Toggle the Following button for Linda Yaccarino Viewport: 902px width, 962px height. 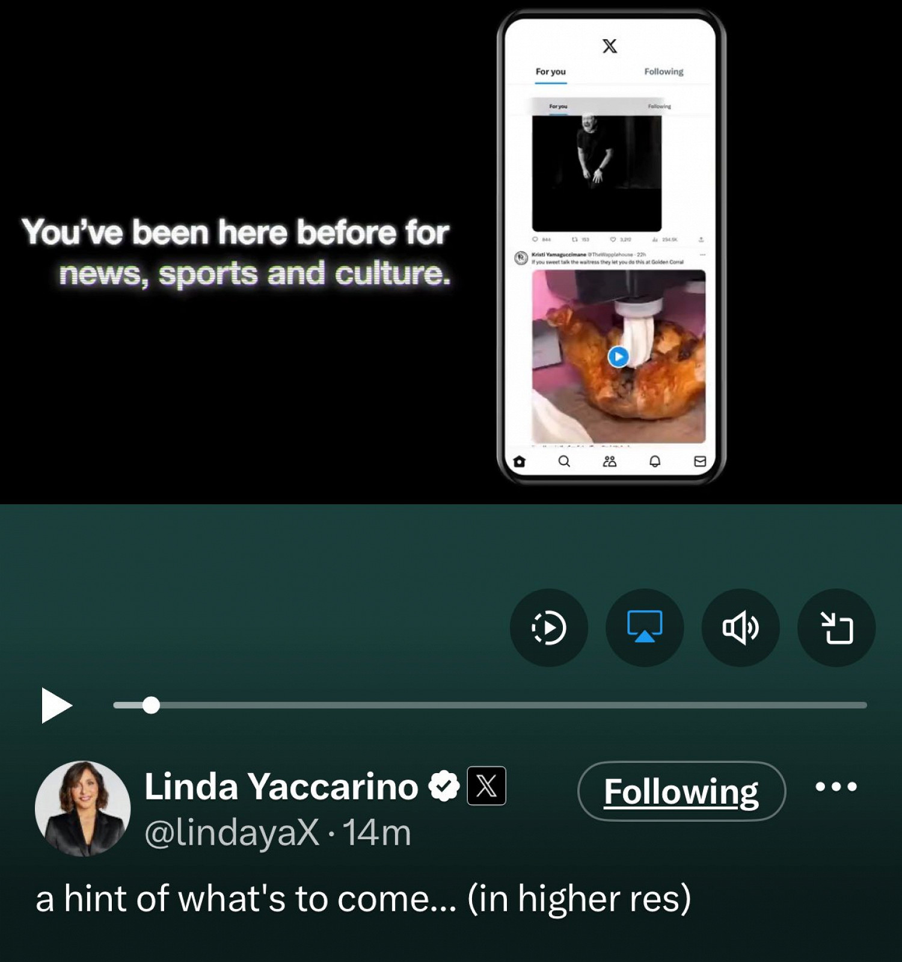pos(681,791)
